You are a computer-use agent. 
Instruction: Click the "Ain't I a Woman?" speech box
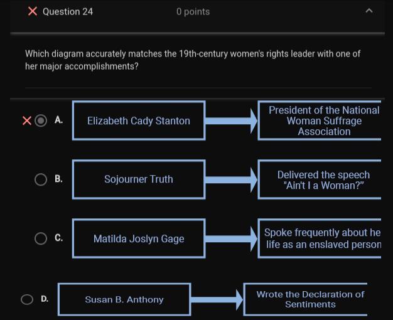tap(320, 180)
